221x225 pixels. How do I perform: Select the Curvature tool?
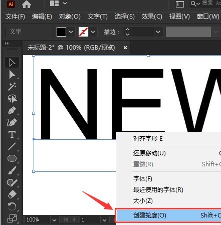point(12,122)
